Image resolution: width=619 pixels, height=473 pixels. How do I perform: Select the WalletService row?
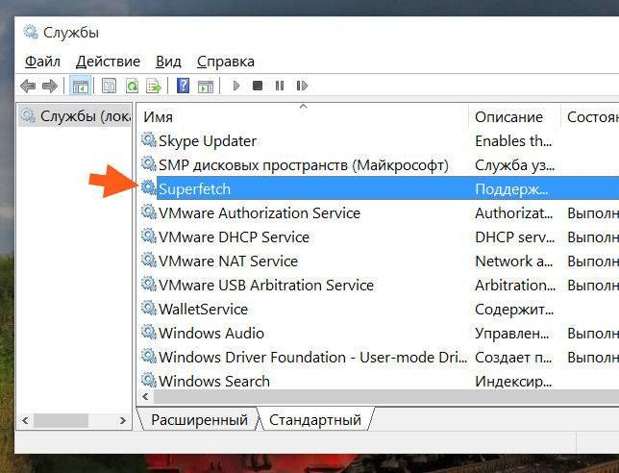point(380,310)
